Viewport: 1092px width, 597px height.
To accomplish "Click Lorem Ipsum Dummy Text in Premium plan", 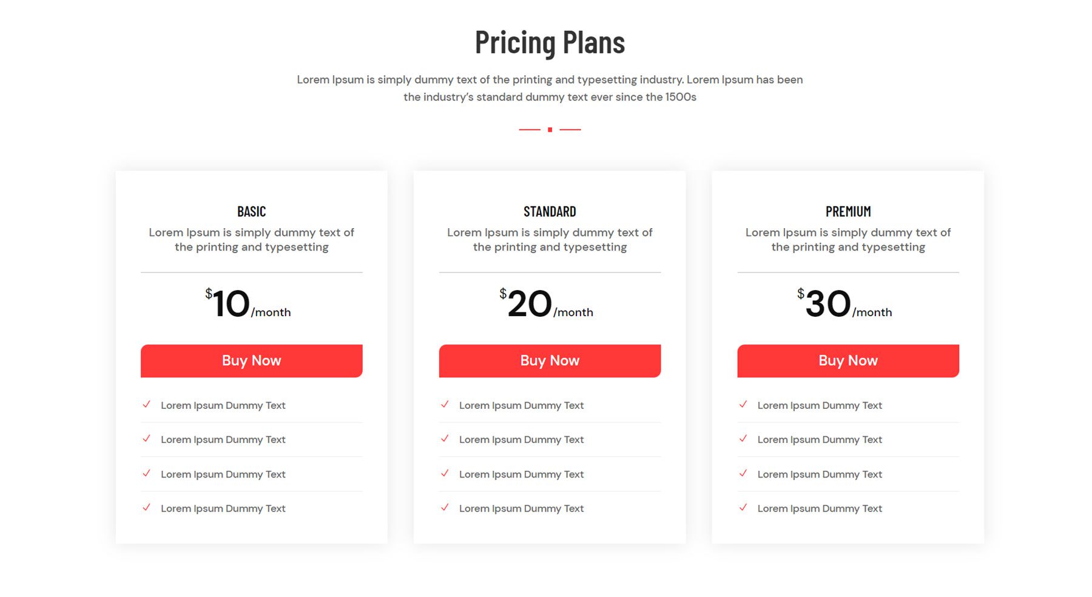I will 820,405.
